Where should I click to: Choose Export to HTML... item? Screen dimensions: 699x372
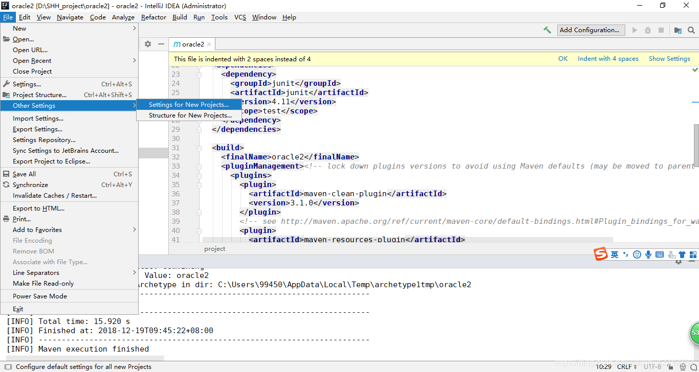pos(69,208)
